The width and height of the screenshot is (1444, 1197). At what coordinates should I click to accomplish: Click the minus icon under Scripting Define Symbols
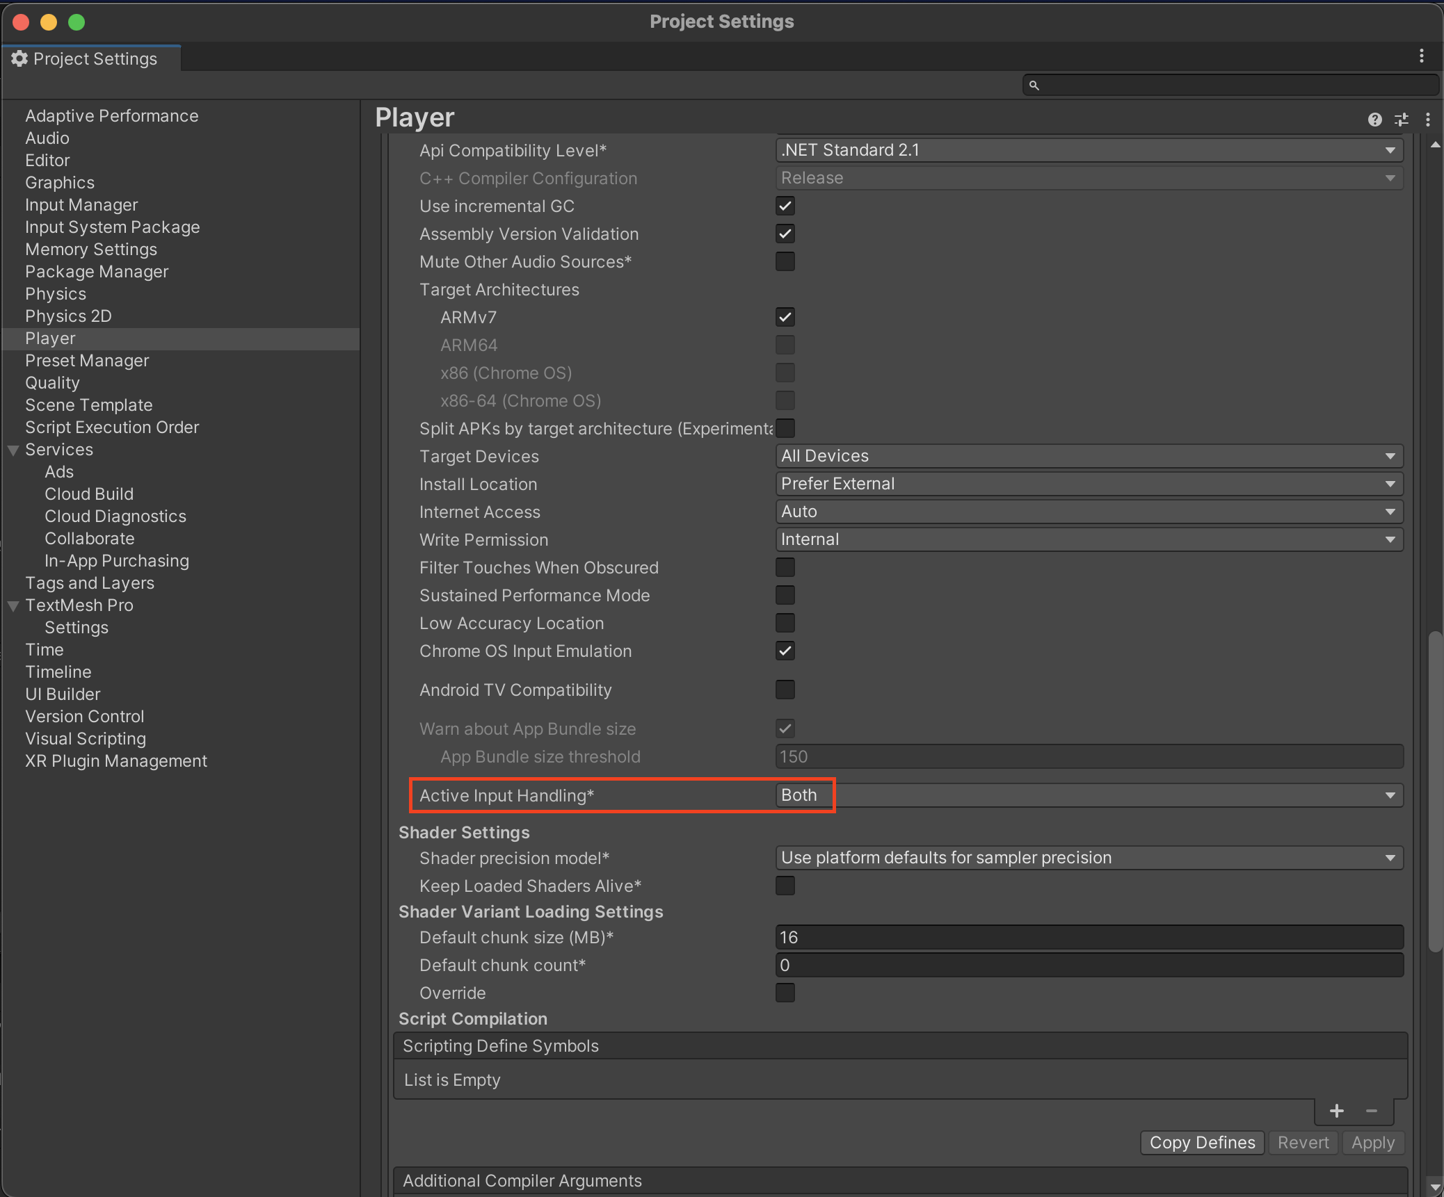pyautogui.click(x=1372, y=1111)
